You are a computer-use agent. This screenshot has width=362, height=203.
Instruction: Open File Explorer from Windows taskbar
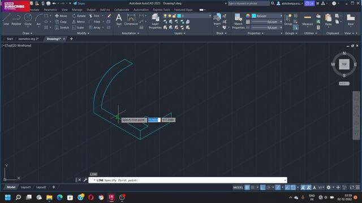coord(49,197)
